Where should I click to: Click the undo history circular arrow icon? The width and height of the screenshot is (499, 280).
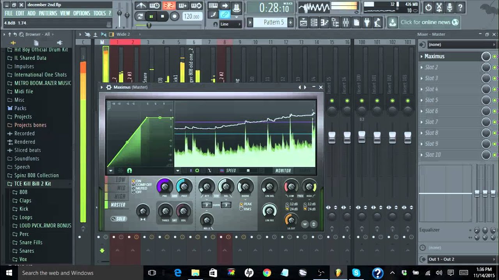[x=428, y=7]
